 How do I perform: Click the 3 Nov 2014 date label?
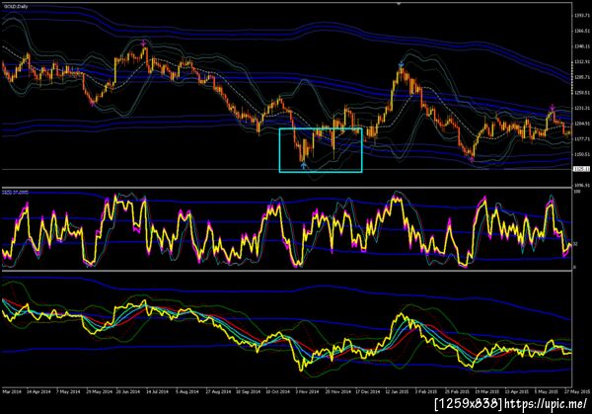[307, 391]
